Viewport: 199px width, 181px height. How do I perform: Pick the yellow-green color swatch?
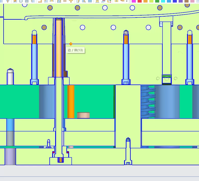tap(151, 1)
